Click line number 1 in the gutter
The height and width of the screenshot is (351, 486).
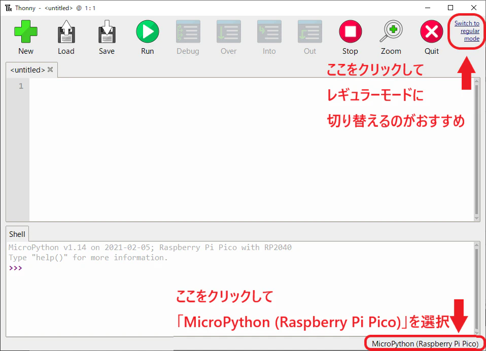pyautogui.click(x=21, y=86)
